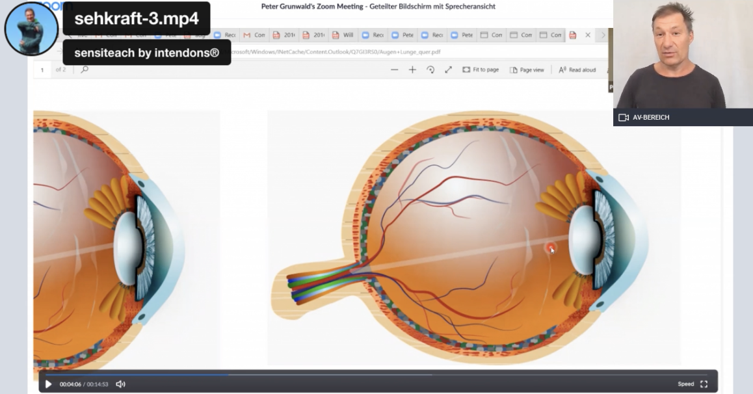Screen dimensions: 753x394
Task: Mute the video volume speaker icon
Action: [x=120, y=384]
